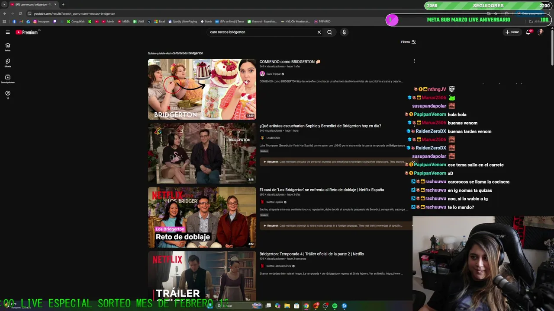Clear the search box with the X
Viewport: 554px width, 311px height.
[319, 32]
